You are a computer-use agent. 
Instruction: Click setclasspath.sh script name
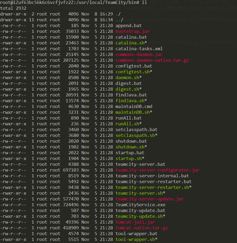click(x=135, y=136)
